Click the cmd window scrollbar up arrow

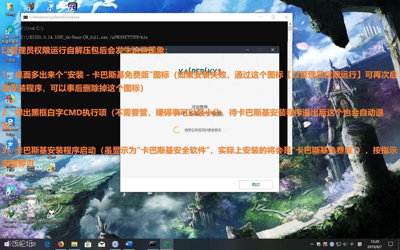(x=290, y=24)
